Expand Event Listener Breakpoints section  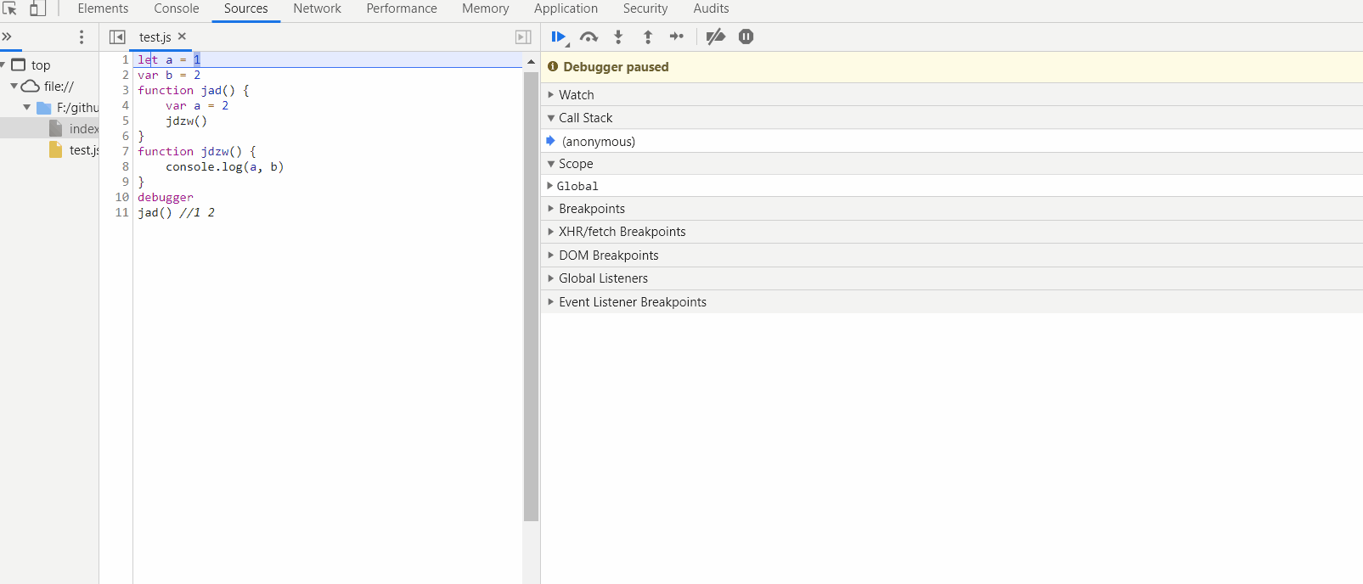[951, 302]
